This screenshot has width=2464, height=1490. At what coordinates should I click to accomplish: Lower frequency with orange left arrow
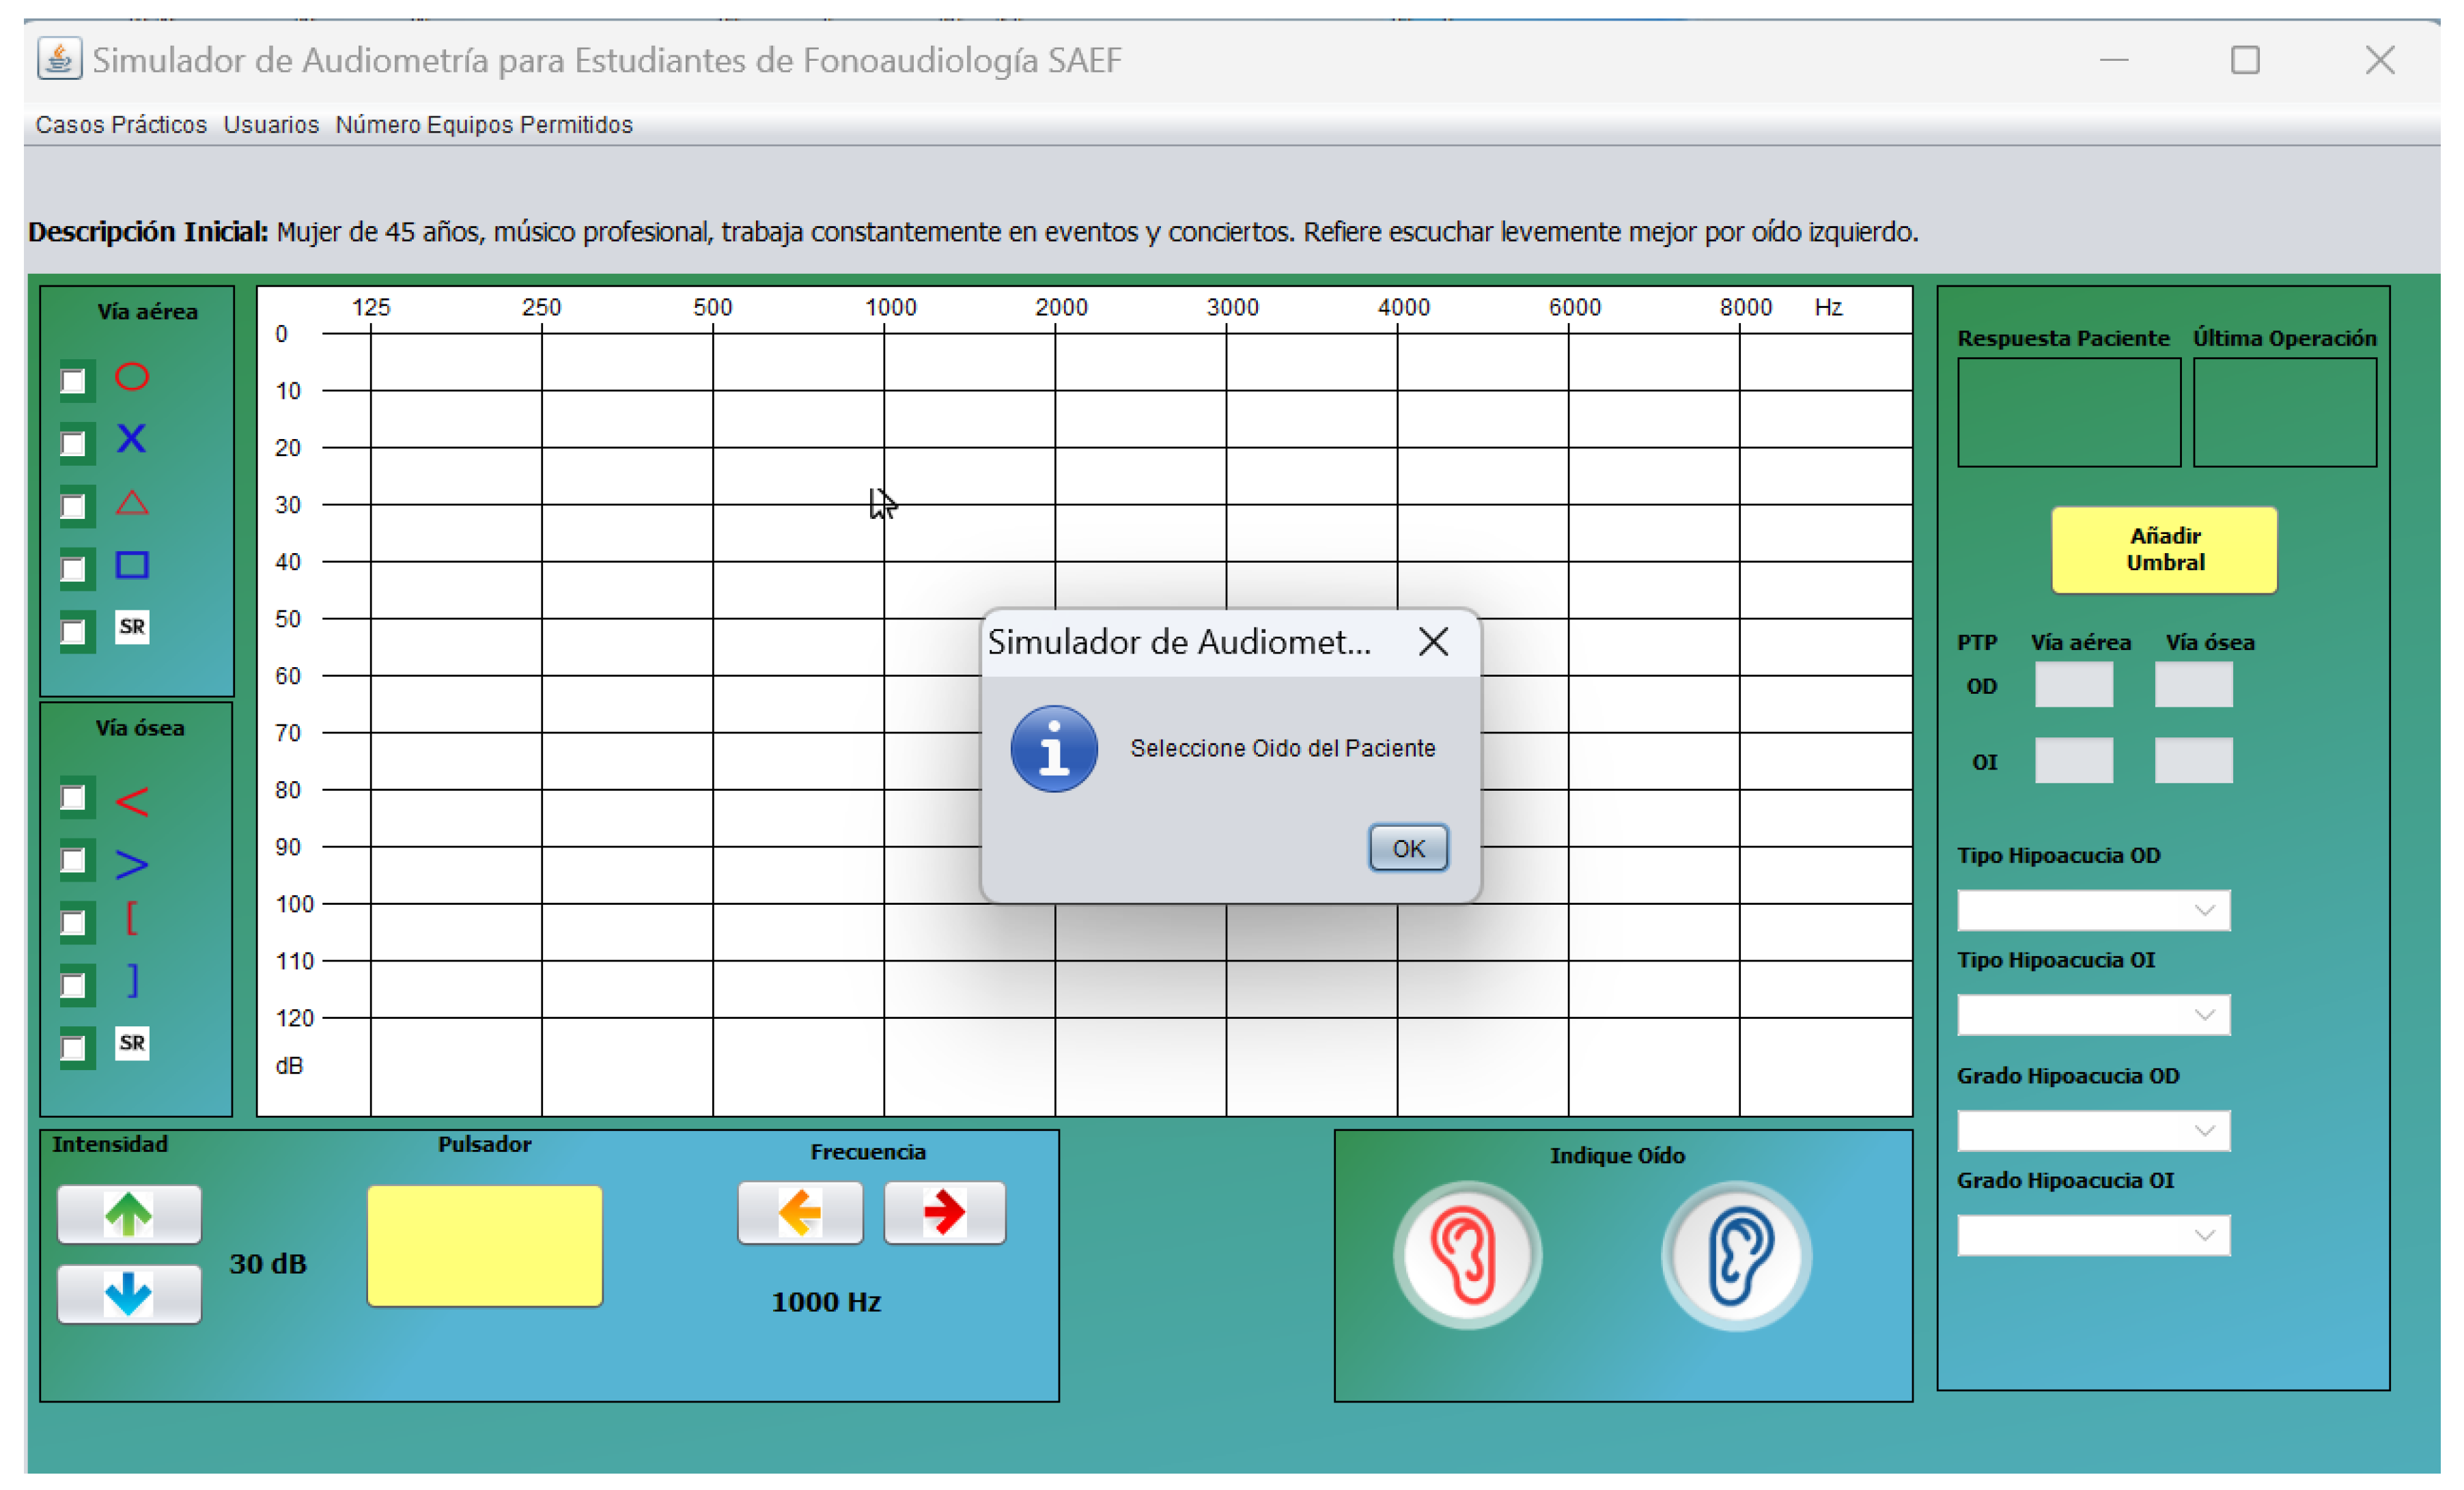(x=799, y=1213)
